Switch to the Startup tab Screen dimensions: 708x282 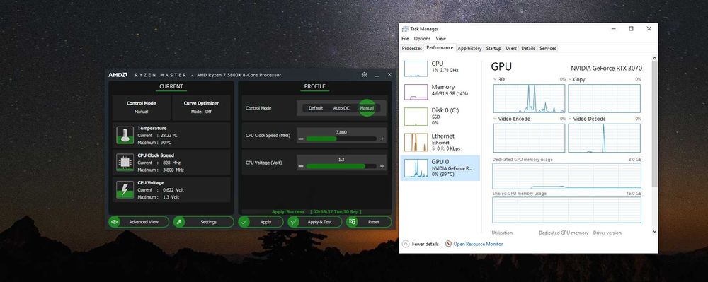(x=493, y=48)
